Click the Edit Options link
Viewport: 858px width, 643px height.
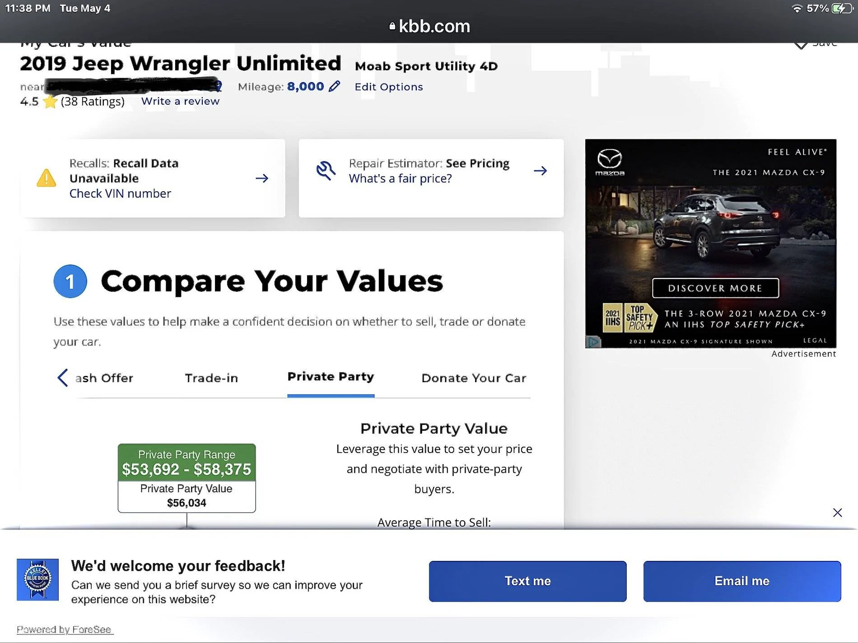[x=389, y=87]
